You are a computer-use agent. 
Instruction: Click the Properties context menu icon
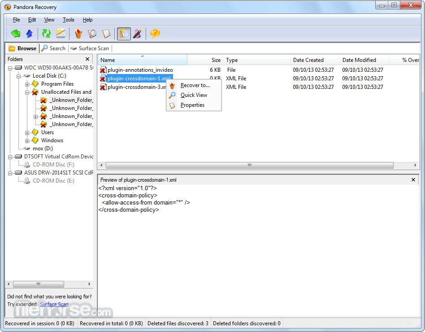tap(172, 105)
